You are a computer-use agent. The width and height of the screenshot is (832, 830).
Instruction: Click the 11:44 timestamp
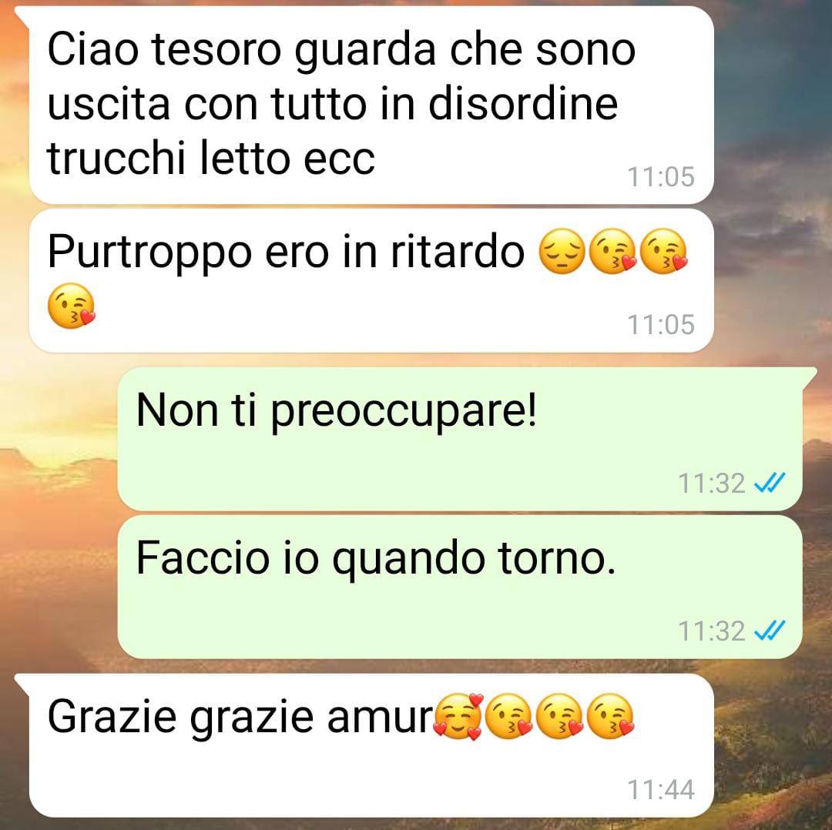(661, 789)
